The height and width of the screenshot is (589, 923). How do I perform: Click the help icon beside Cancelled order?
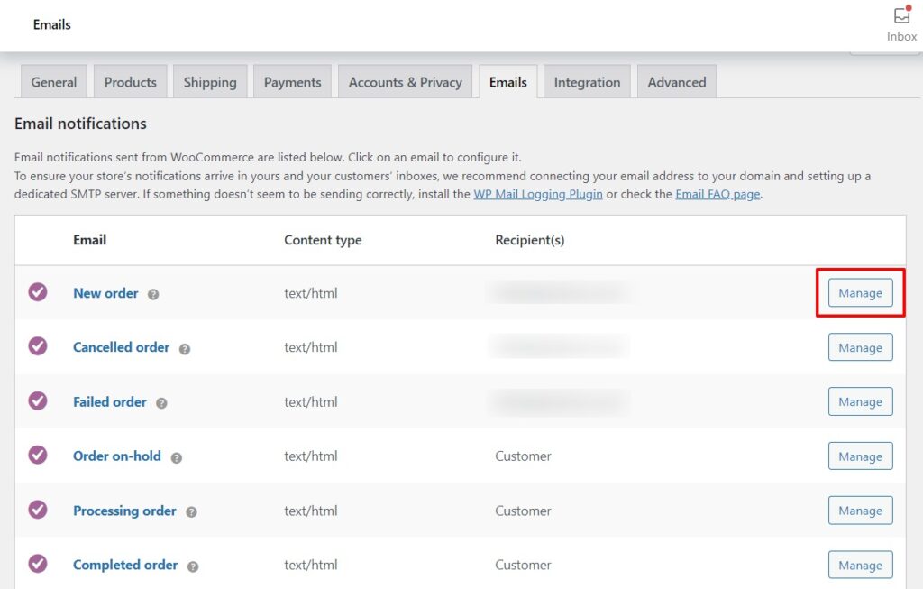(x=185, y=347)
